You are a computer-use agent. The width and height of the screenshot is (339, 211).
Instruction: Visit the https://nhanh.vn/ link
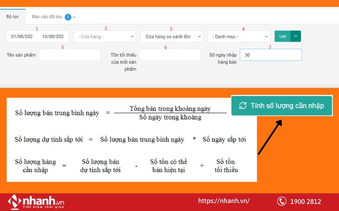coord(224,201)
